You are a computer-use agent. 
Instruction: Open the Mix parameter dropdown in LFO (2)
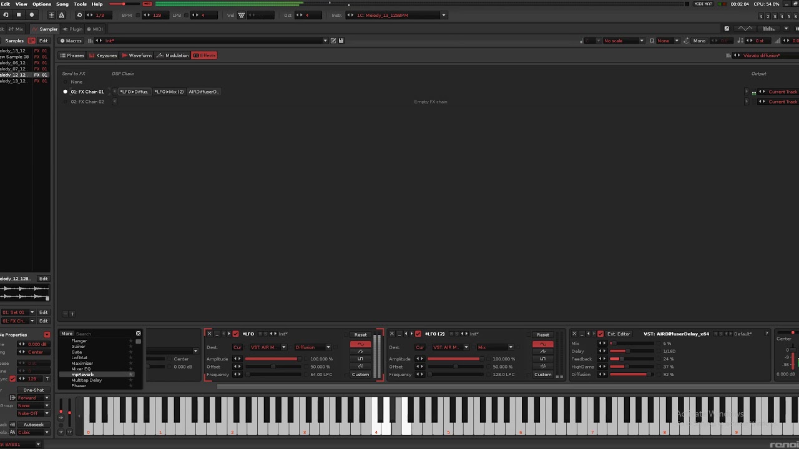(x=496, y=347)
